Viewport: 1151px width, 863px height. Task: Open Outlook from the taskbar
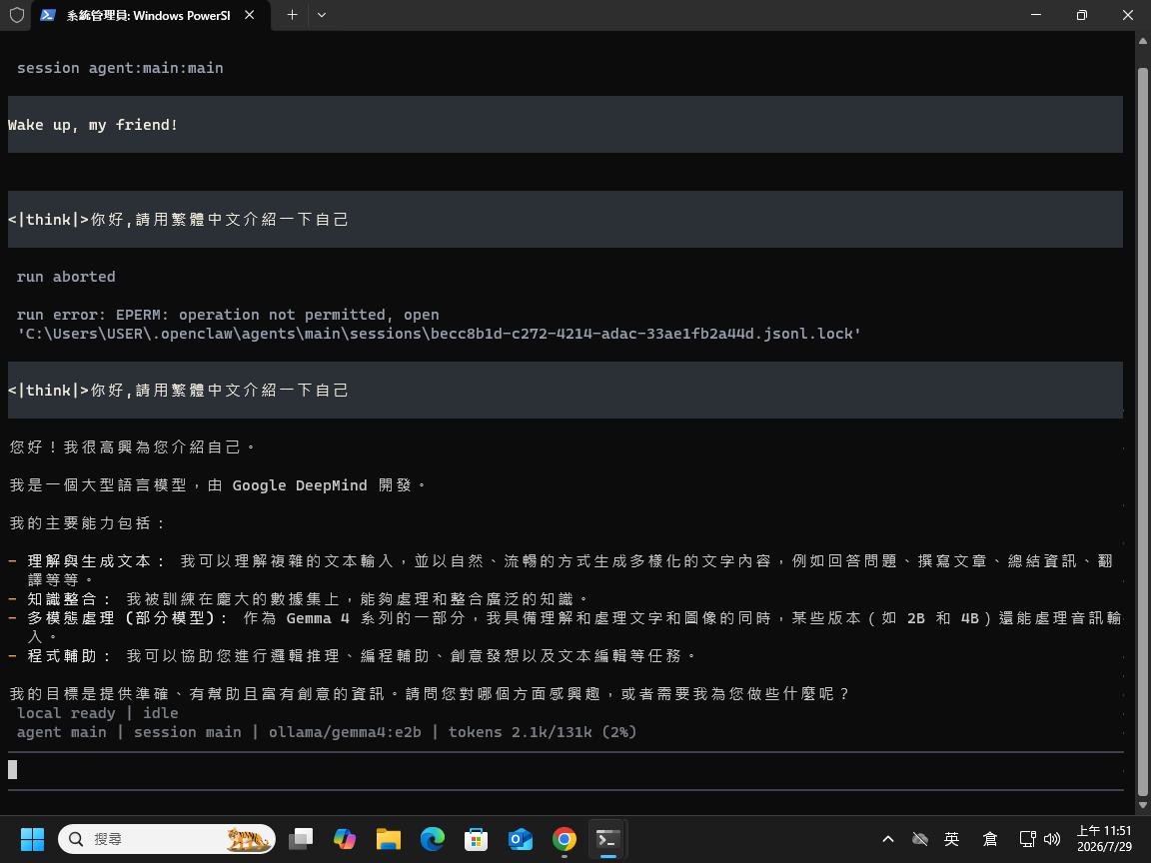pyautogui.click(x=521, y=839)
